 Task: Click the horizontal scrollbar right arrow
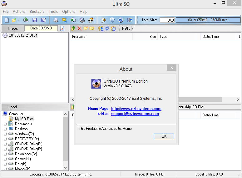coord(238,99)
